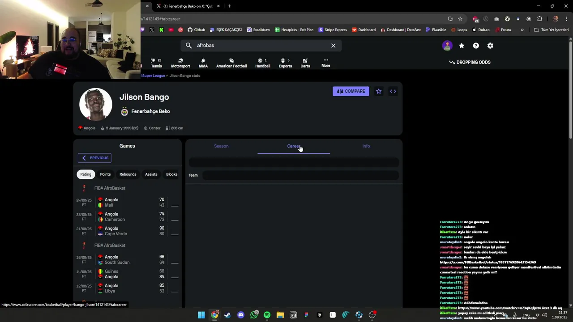Viewport: 573px width, 322px height.
Task: Switch to the Season tab
Action: pyautogui.click(x=221, y=146)
